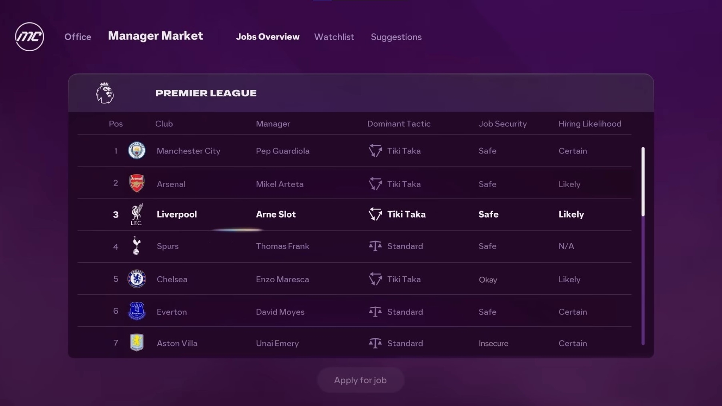Click the league table scrollbar thumb
This screenshot has height=406, width=722.
[x=643, y=182]
